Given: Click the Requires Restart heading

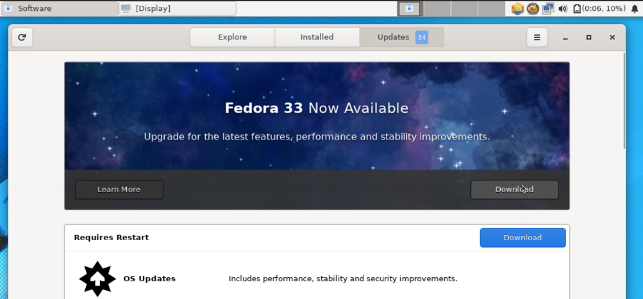Looking at the screenshot, I should pyautogui.click(x=111, y=238).
